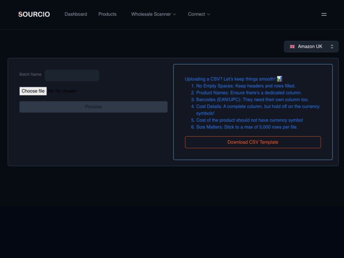The height and width of the screenshot is (258, 344).
Task: Click the "No file chosen" text
Action: [x=63, y=91]
